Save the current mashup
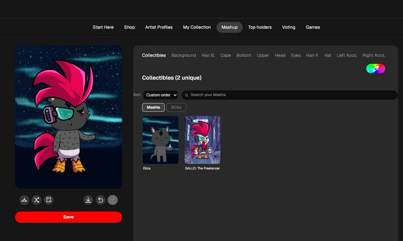Image resolution: width=403 pixels, height=241 pixels. click(68, 217)
